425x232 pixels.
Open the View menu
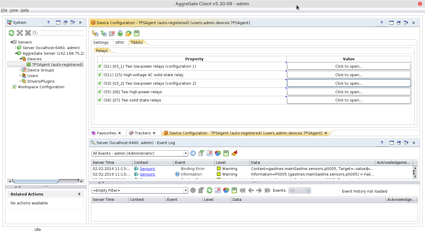14,10
